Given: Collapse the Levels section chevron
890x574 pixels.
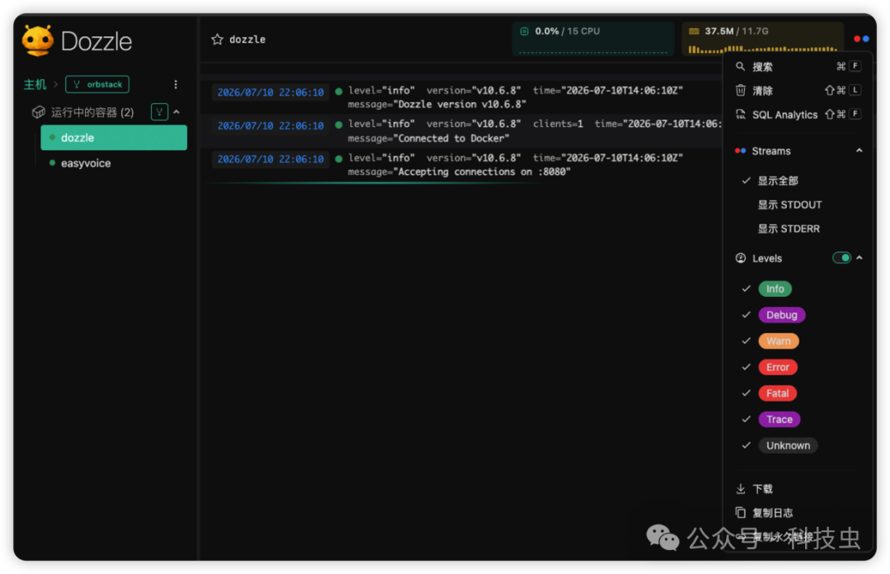Looking at the screenshot, I should pyautogui.click(x=860, y=258).
